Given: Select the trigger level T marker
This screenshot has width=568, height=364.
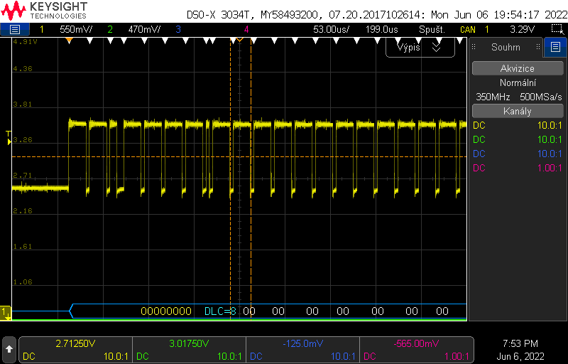Looking at the screenshot, I should tap(9, 138).
